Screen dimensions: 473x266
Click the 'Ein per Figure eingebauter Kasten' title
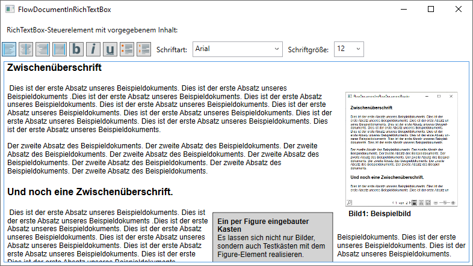click(x=263, y=225)
